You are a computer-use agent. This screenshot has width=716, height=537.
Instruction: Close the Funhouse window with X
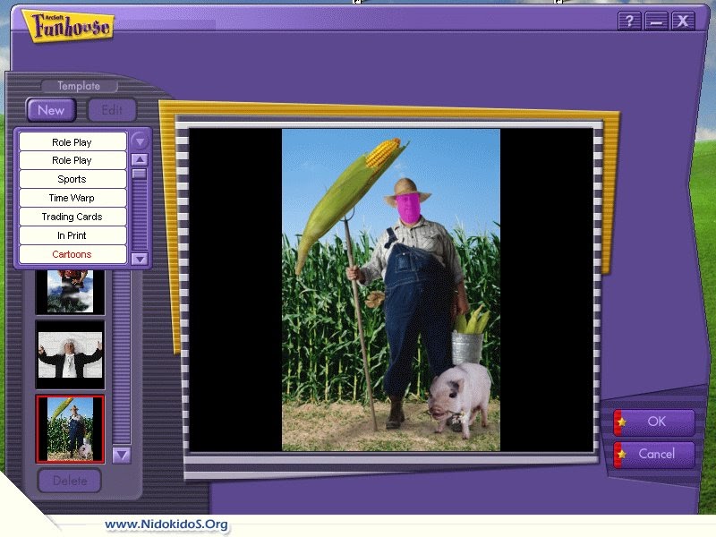pyautogui.click(x=683, y=21)
